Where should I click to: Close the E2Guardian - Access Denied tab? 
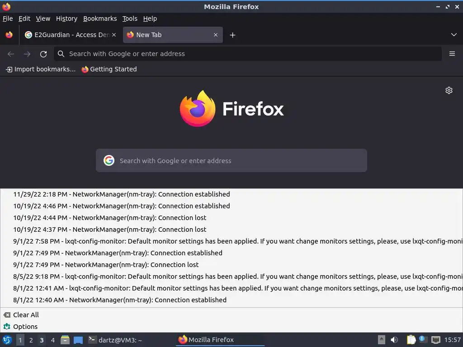pos(114,35)
